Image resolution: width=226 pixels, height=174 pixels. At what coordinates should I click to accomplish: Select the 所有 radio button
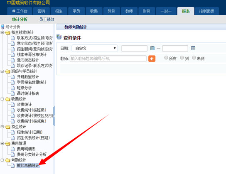click(166, 58)
